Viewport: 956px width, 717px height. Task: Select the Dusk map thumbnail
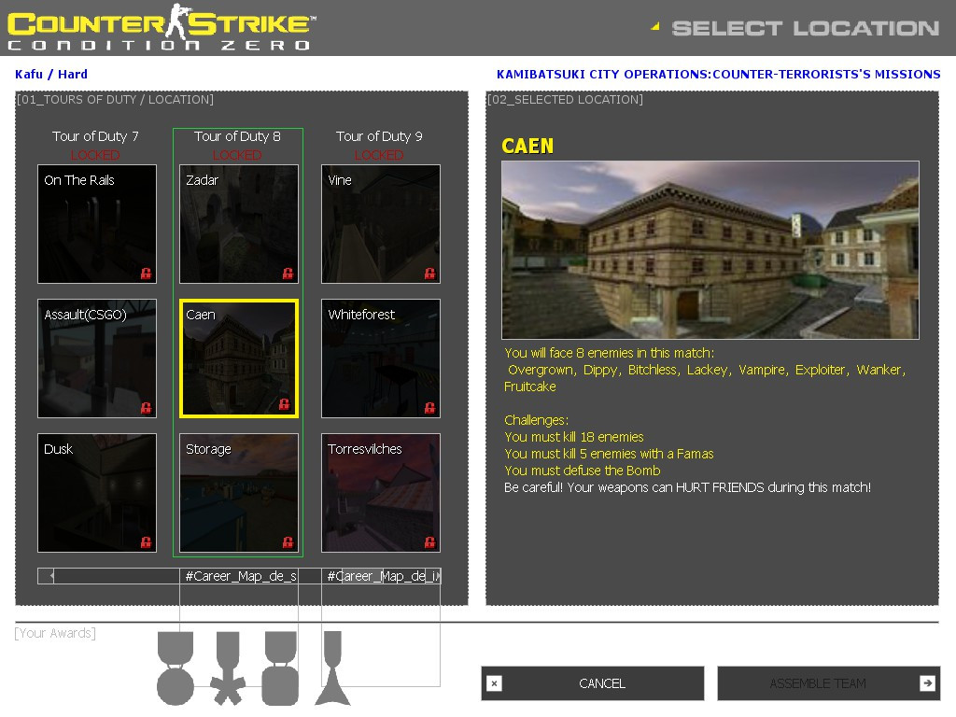coord(97,493)
